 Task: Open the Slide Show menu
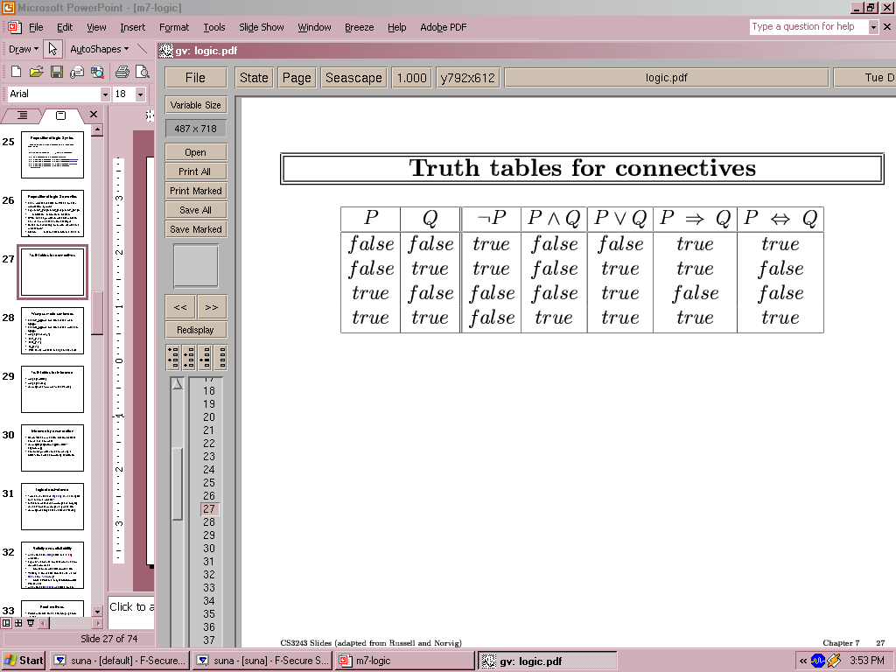pos(261,27)
